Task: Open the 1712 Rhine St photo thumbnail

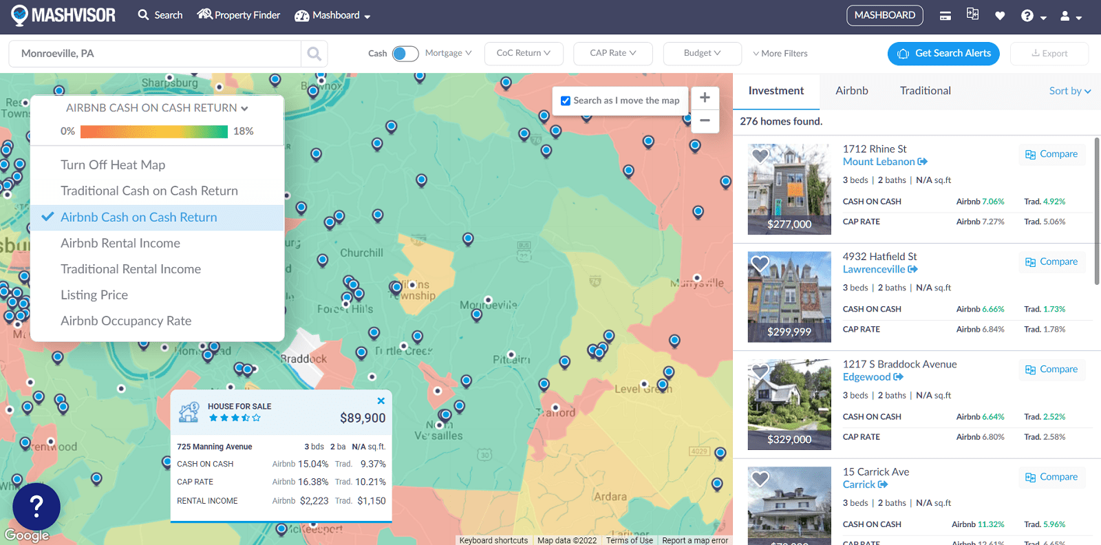Action: [789, 189]
